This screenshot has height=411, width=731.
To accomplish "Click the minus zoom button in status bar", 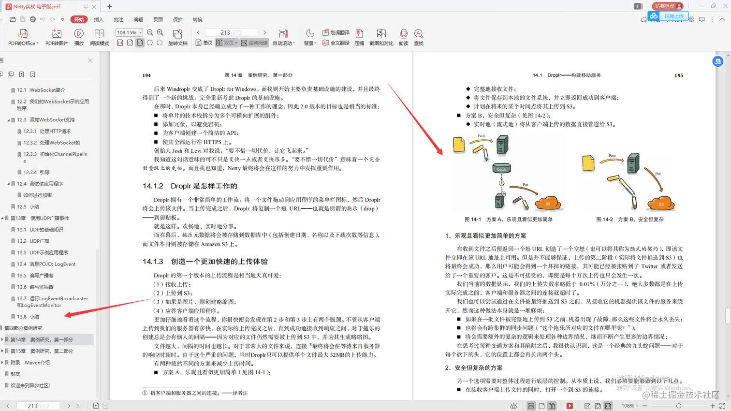I will coord(645,406).
